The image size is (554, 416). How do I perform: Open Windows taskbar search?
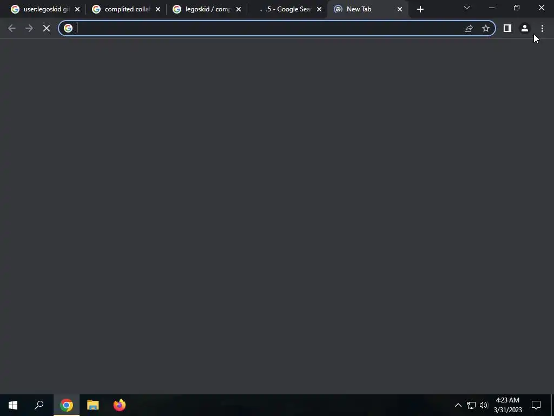tap(39, 405)
